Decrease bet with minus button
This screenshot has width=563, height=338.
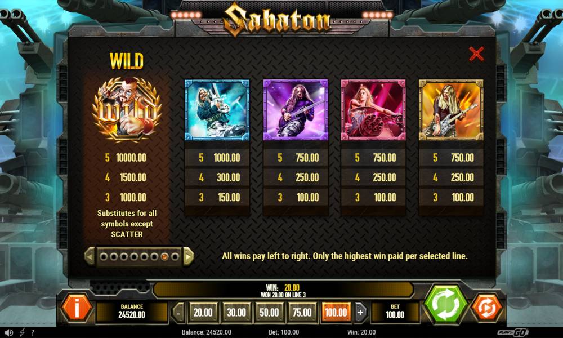[x=178, y=313]
